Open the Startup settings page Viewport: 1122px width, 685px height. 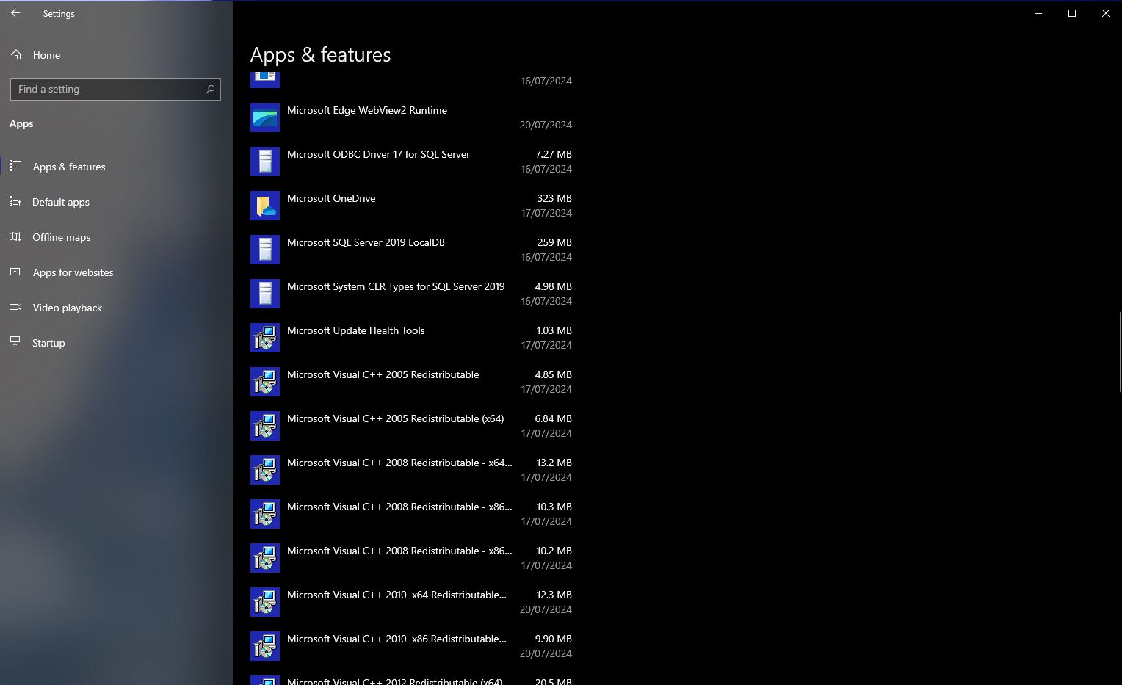48,343
